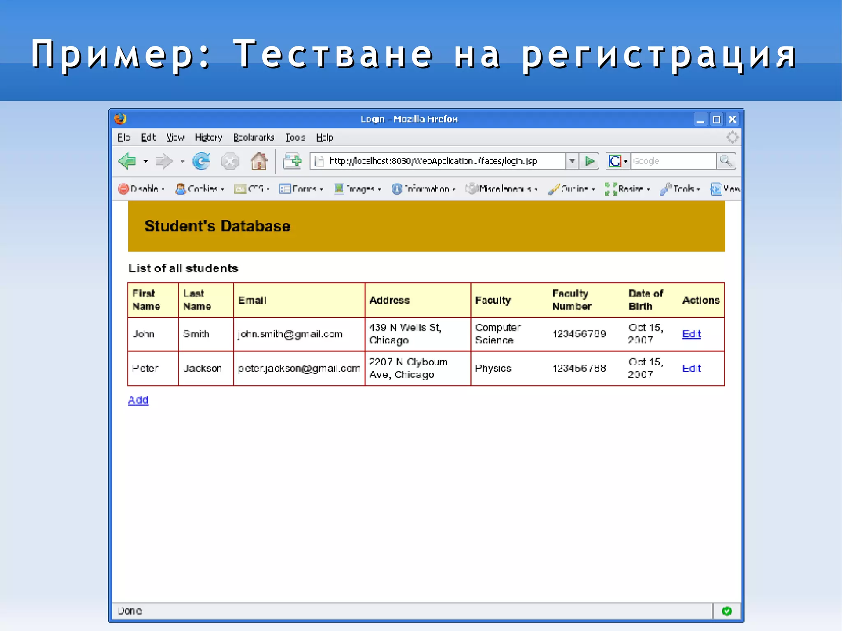Click the green Back arrow button

pos(127,161)
